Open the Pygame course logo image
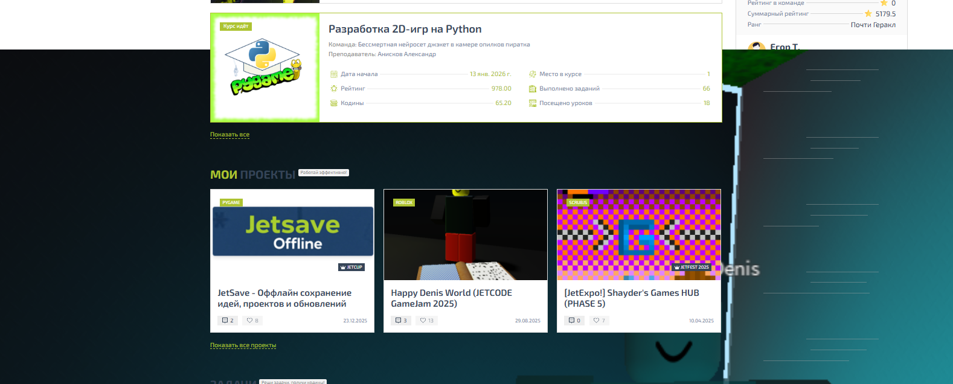Viewport: 953px width, 384px height. point(265,68)
